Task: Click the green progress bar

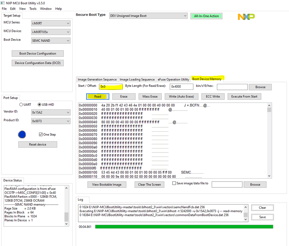Action: click(184, 227)
